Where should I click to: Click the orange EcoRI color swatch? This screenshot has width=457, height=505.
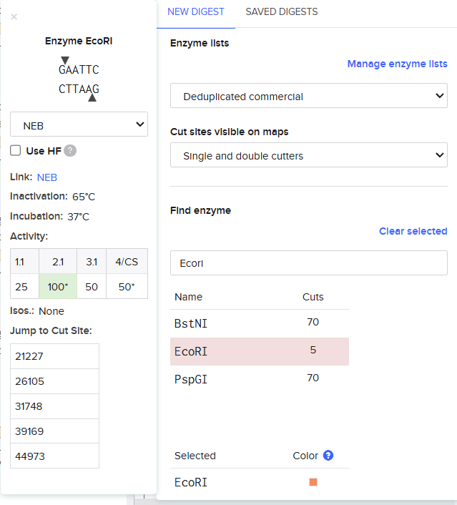(x=313, y=482)
